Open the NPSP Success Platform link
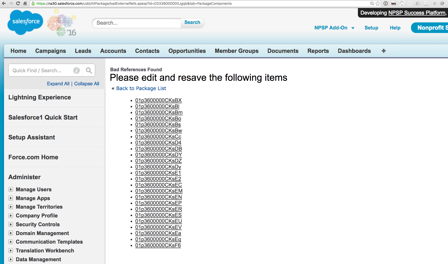The width and height of the screenshot is (448, 264). coord(417,13)
